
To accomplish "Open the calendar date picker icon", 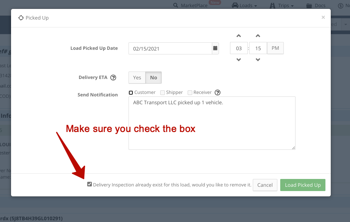I will [x=215, y=48].
